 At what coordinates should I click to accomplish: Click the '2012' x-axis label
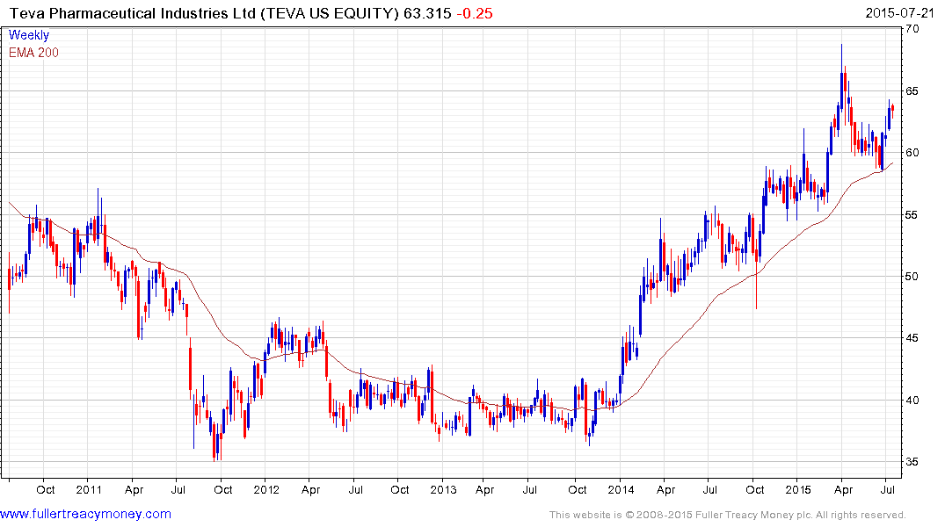coord(266,489)
